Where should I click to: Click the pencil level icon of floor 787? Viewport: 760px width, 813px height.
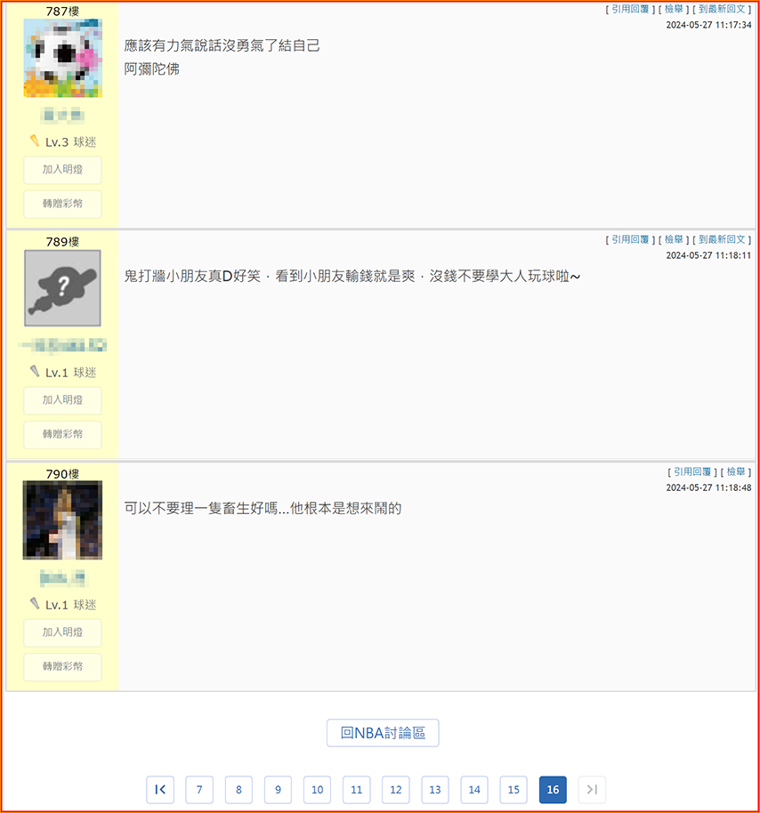(x=35, y=141)
